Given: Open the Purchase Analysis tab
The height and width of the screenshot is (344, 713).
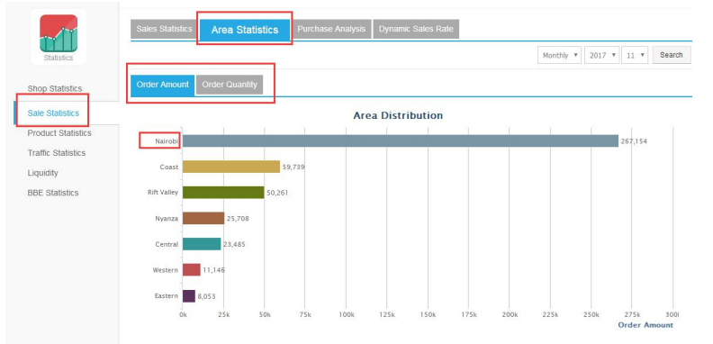Looking at the screenshot, I should pos(331,29).
